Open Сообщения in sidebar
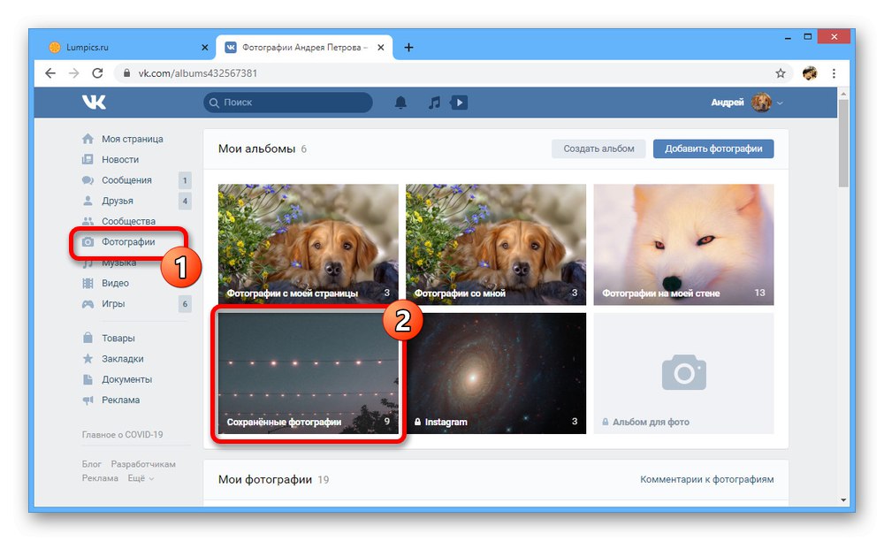Image resolution: width=884 pixels, height=541 pixels. point(126,180)
